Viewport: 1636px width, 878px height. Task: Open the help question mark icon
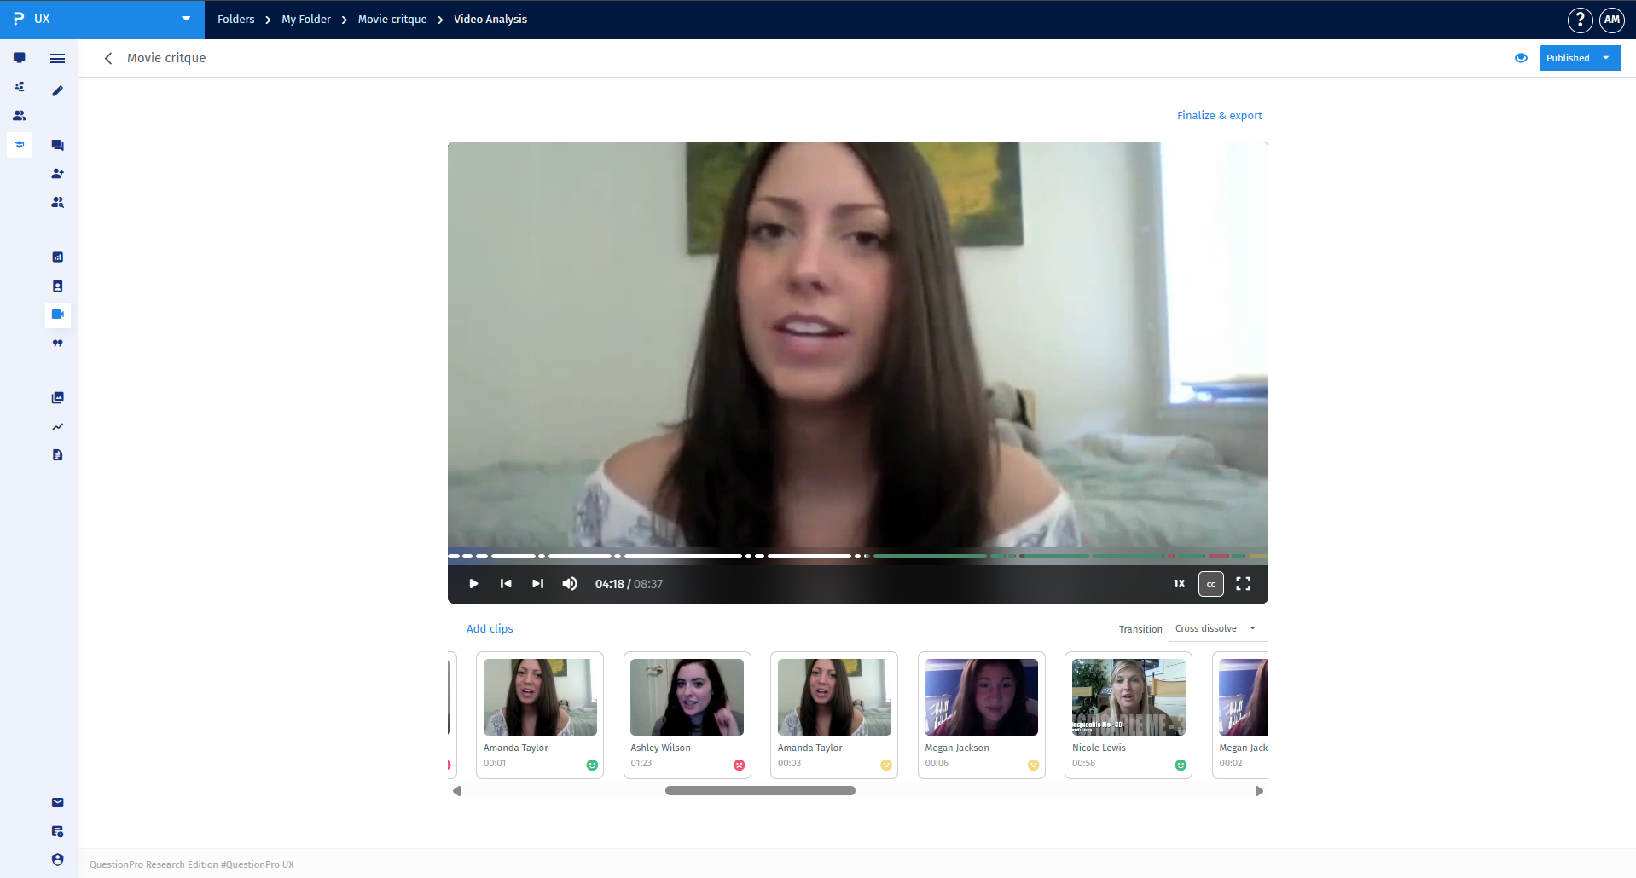[1580, 20]
